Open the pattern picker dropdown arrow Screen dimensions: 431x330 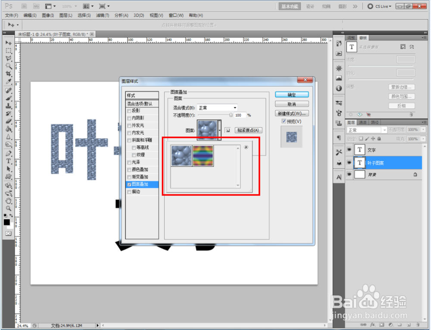[219, 130]
